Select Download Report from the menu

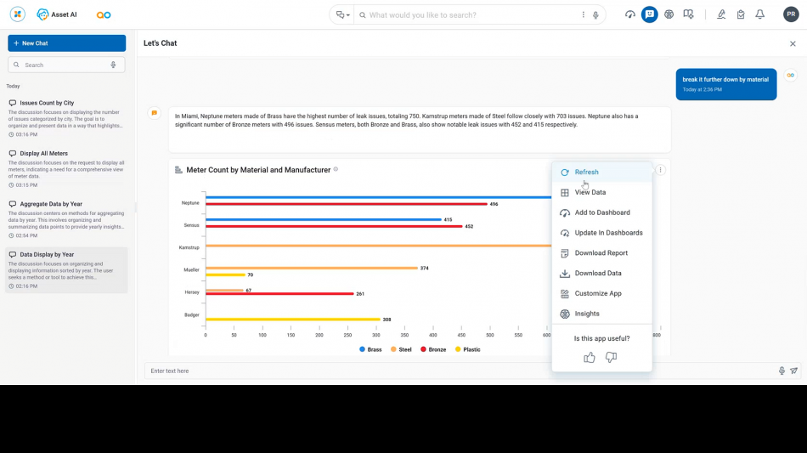click(601, 253)
